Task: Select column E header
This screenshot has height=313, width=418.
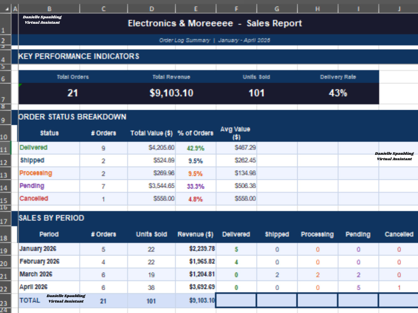Action: pos(196,9)
